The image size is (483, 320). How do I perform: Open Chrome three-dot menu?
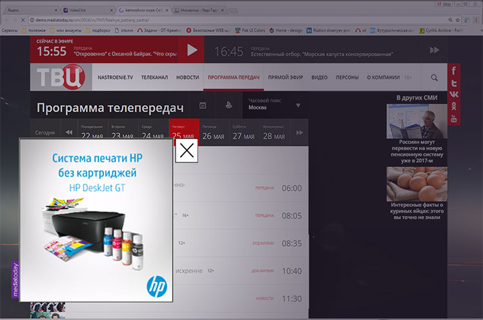click(477, 20)
